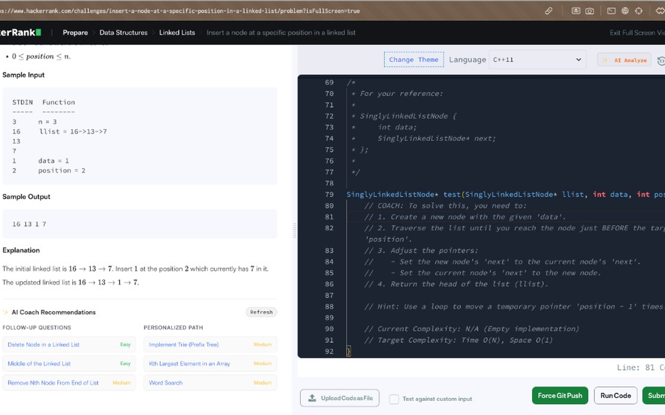Viewport: 665px width, 415px height.
Task: Open the extensions puzzle icon
Action: pyautogui.click(x=660, y=10)
